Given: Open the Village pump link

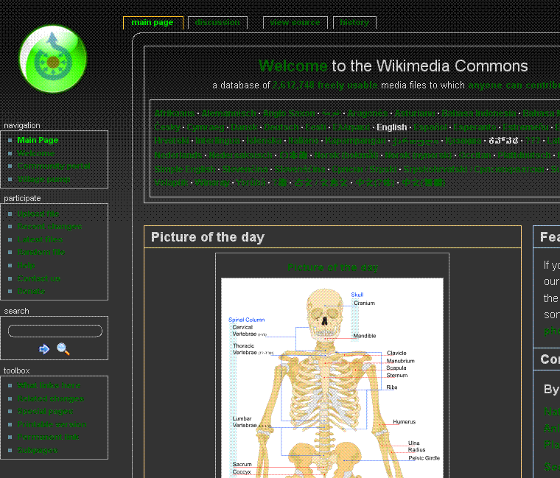Looking at the screenshot, I should [43, 179].
